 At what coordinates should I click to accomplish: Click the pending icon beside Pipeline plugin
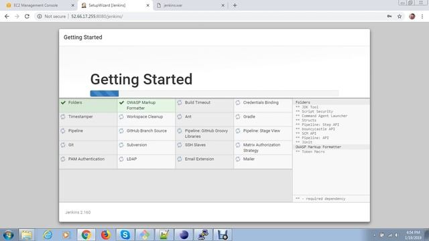click(x=63, y=131)
